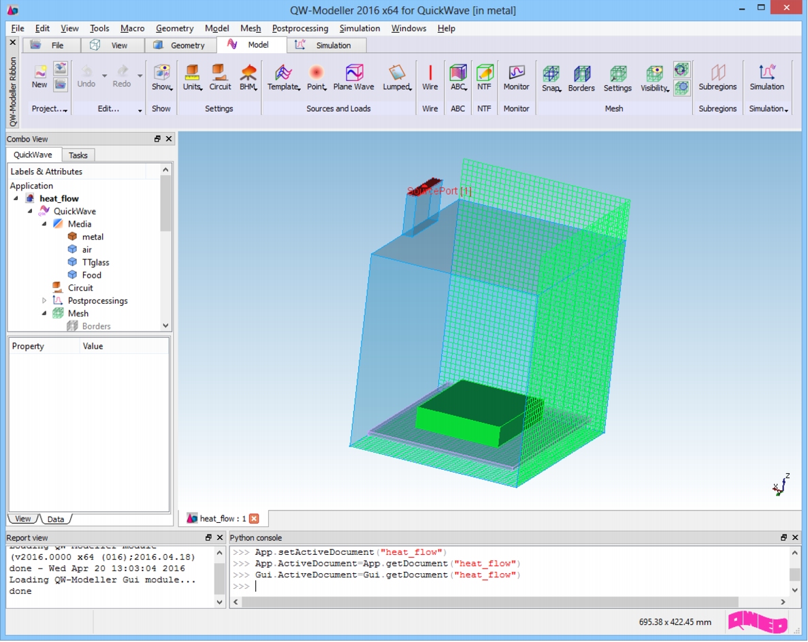
Task: Float the Combo View panel
Action: coord(157,139)
